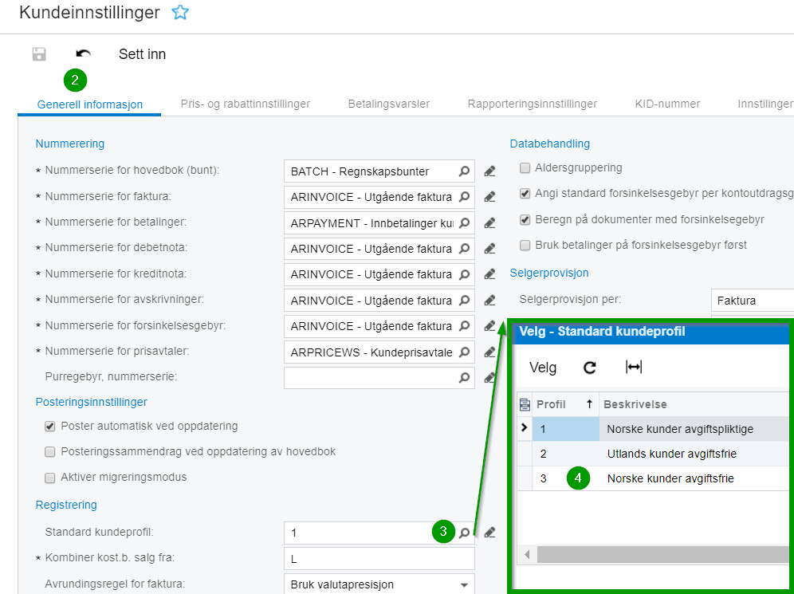Click the Velg button in the profile popup
This screenshot has width=794, height=594.
point(543,368)
